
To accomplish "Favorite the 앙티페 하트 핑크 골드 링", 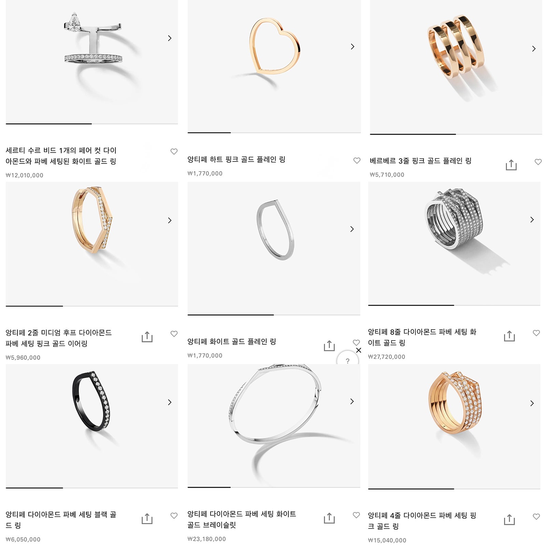I will pos(357,160).
